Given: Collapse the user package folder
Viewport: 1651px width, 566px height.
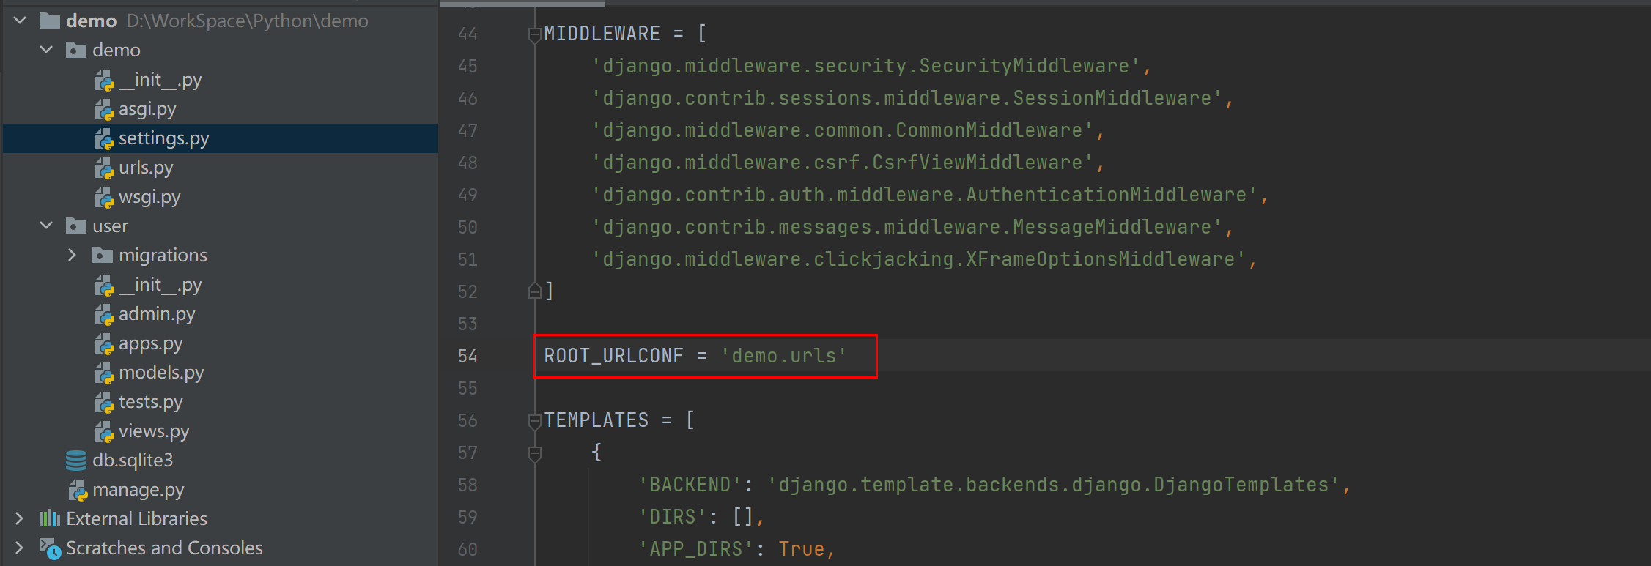Looking at the screenshot, I should pyautogui.click(x=46, y=226).
